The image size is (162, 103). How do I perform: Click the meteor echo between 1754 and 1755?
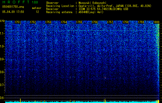[70, 77]
